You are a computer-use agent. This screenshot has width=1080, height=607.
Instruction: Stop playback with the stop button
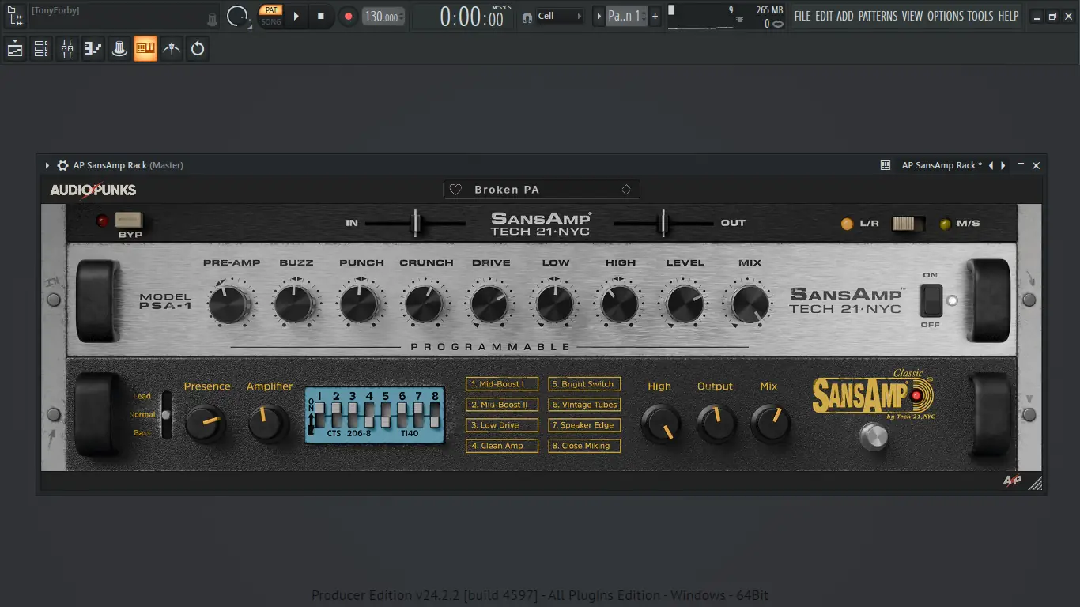tap(321, 16)
